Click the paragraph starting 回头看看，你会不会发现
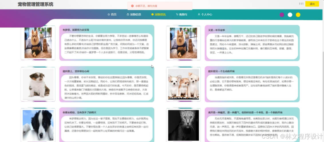The image size is (324, 142). 107,87
